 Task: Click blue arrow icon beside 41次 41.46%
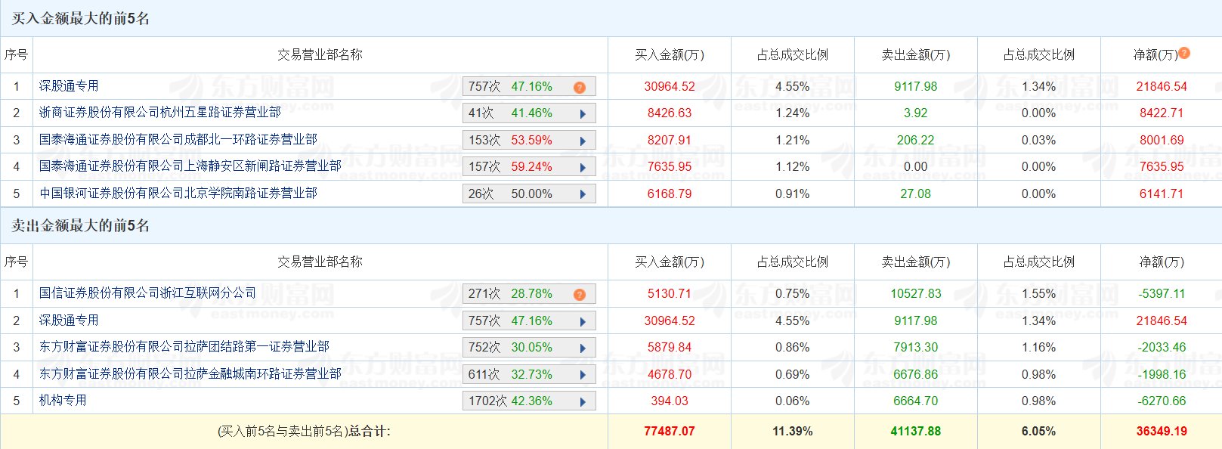[583, 114]
